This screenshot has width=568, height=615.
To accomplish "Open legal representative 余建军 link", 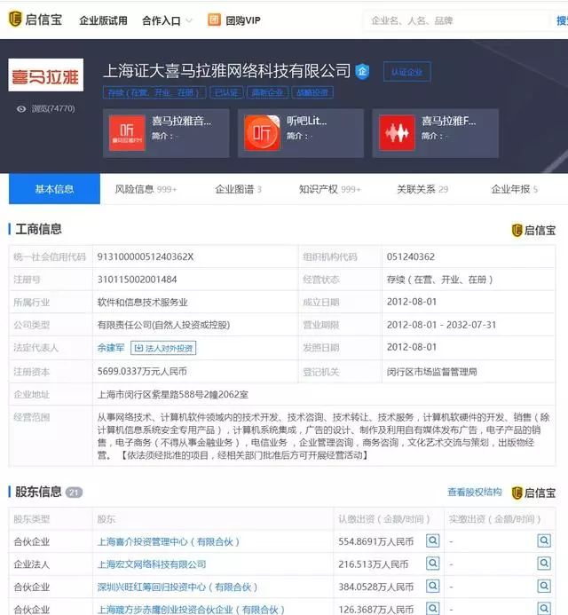I will coord(111,348).
